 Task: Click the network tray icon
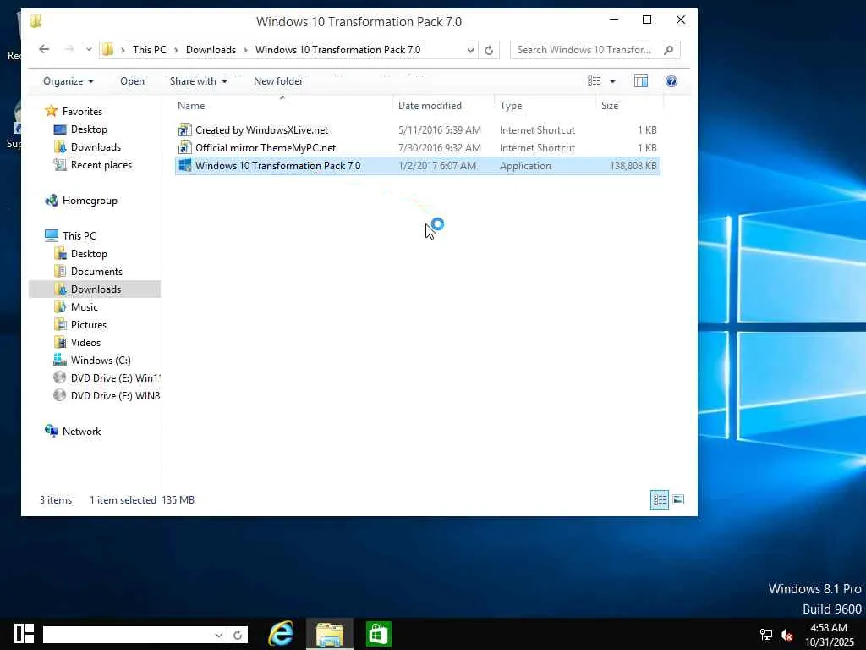click(765, 635)
